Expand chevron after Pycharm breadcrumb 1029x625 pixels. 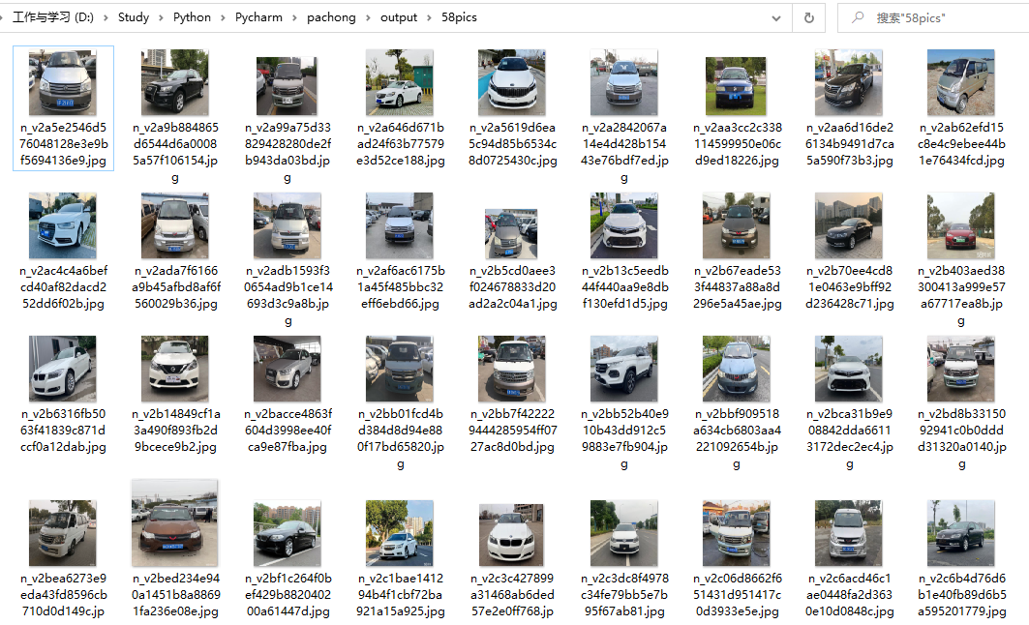point(294,17)
